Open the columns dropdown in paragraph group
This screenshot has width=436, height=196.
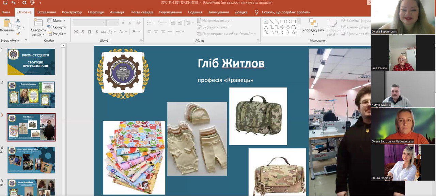[x=179, y=32]
